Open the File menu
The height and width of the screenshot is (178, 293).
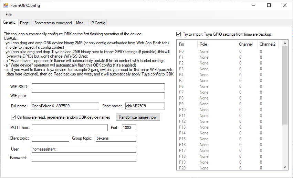(9, 15)
